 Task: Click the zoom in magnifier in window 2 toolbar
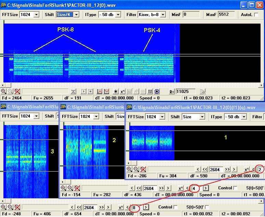(x=64, y=188)
